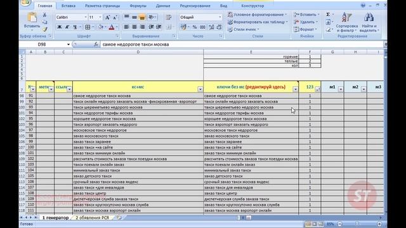Apply red font color (A)
This screenshot has height=228, width=406.
click(x=112, y=27)
